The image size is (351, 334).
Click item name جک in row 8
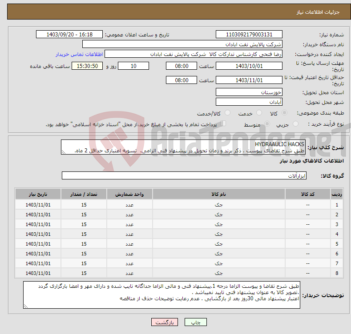click(x=219, y=273)
